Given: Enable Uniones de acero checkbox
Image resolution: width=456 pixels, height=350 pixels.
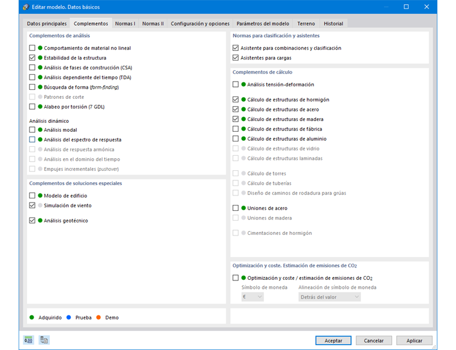Looking at the screenshot, I should [x=236, y=208].
